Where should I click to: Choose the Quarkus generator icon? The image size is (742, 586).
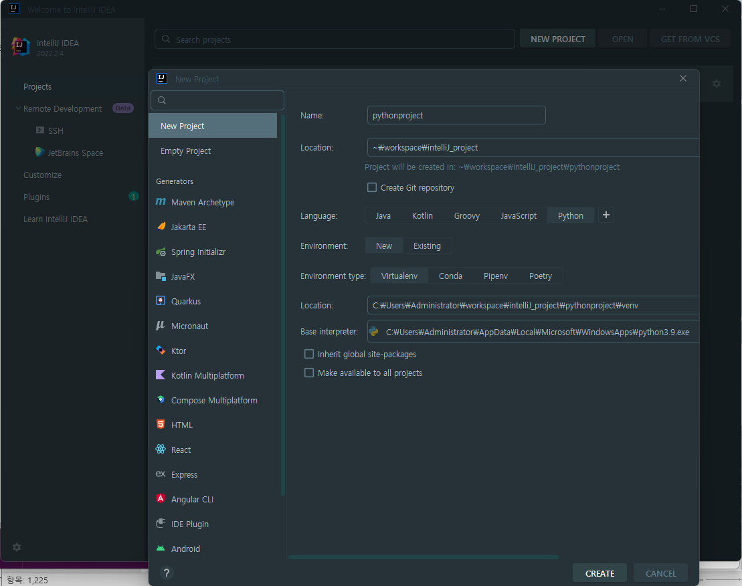pyautogui.click(x=161, y=300)
